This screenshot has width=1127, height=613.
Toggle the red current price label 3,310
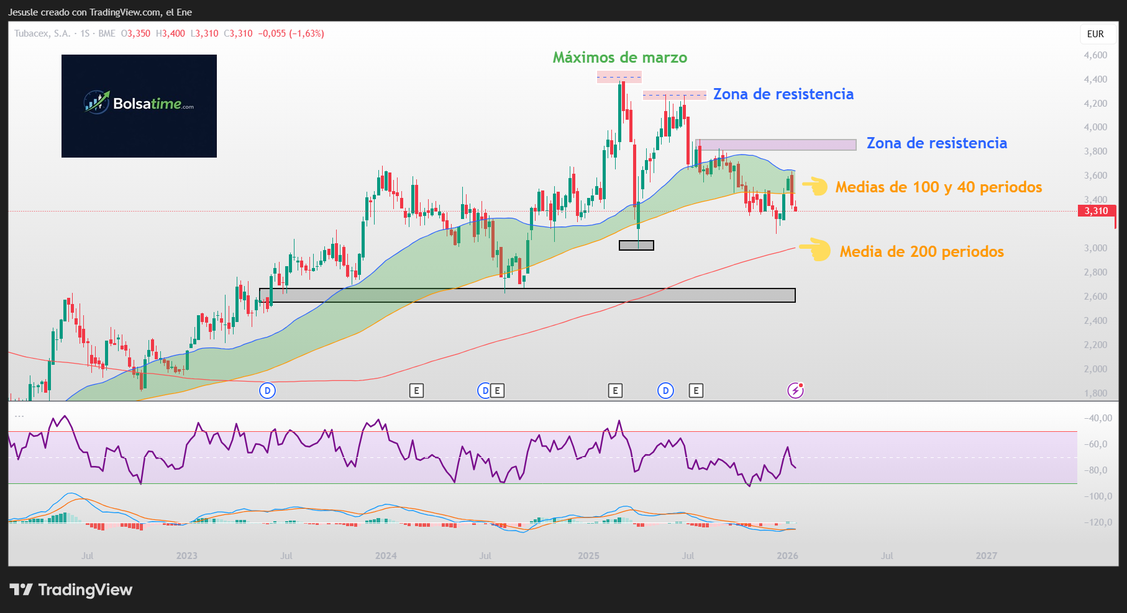[1096, 211]
